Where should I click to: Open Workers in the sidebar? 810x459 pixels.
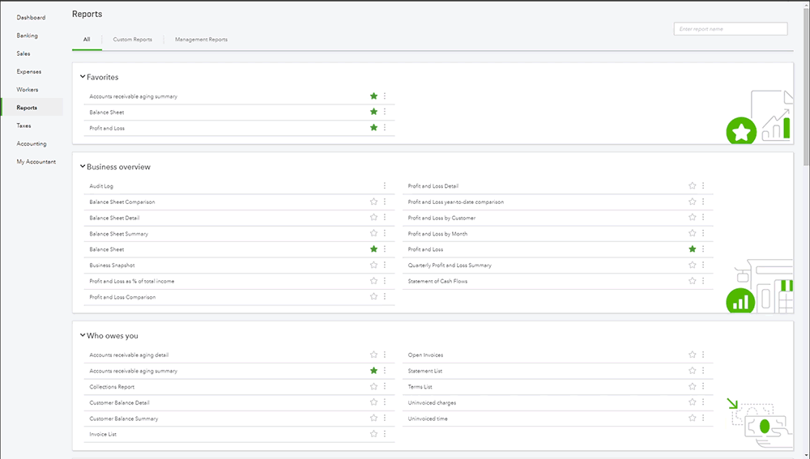28,90
